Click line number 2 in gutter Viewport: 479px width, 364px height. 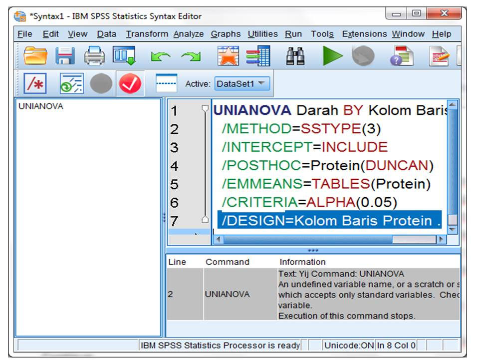pos(175,129)
